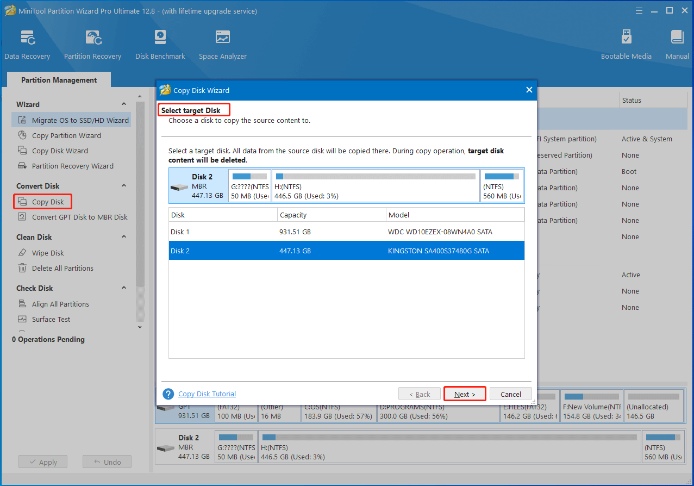
Task: Select Wipe Disk action
Action: click(x=48, y=253)
